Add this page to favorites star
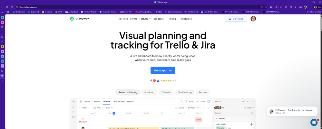Viewport: 322px width, 129px height. click(266, 7)
